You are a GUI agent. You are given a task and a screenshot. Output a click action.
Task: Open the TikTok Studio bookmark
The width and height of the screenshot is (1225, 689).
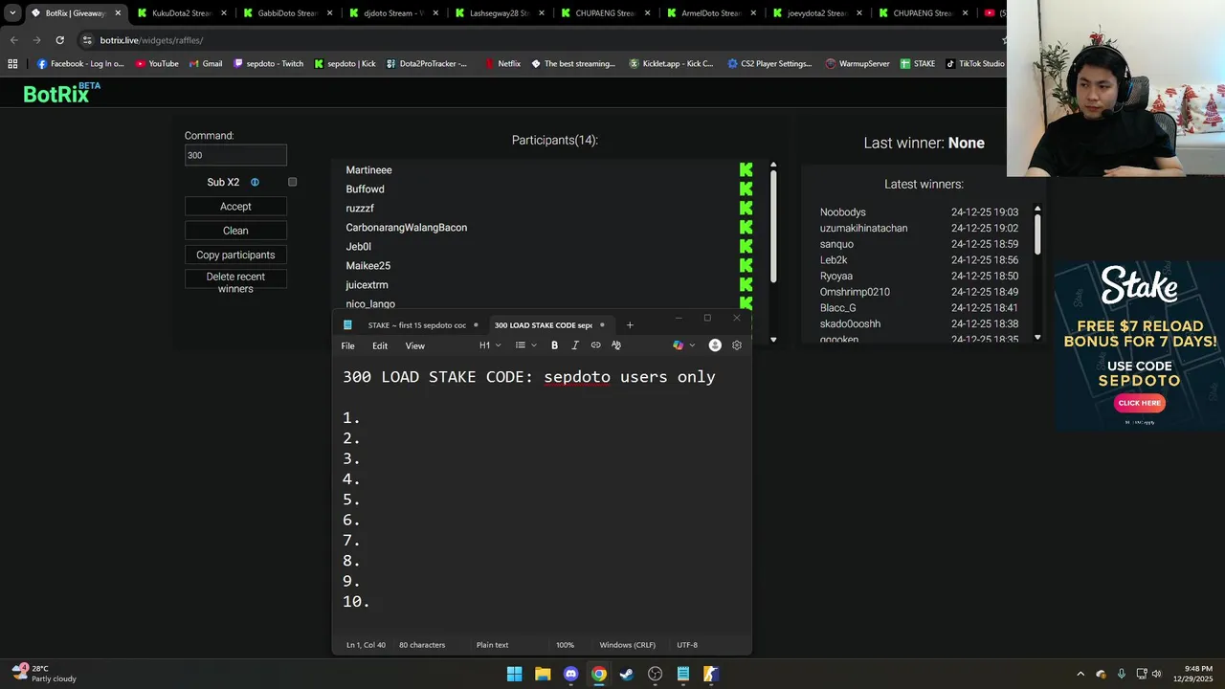coord(975,64)
